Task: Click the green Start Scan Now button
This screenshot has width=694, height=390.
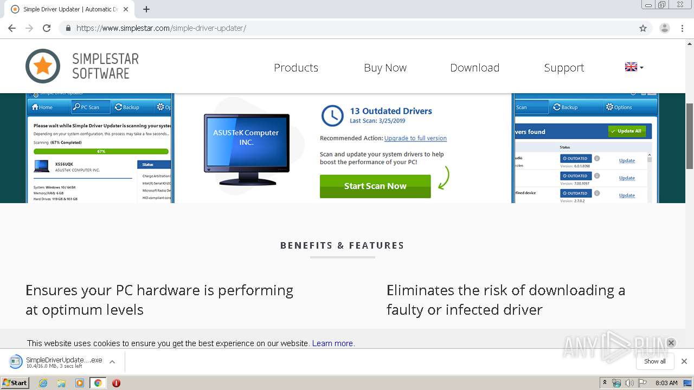Action: (x=375, y=186)
